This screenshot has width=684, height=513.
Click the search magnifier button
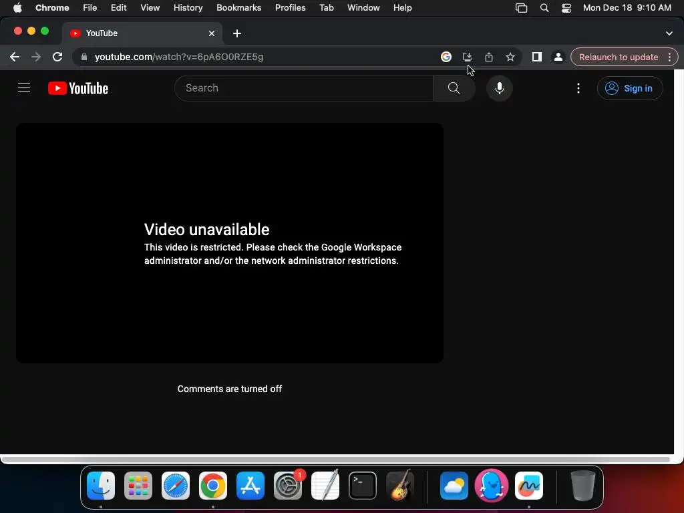click(x=454, y=88)
